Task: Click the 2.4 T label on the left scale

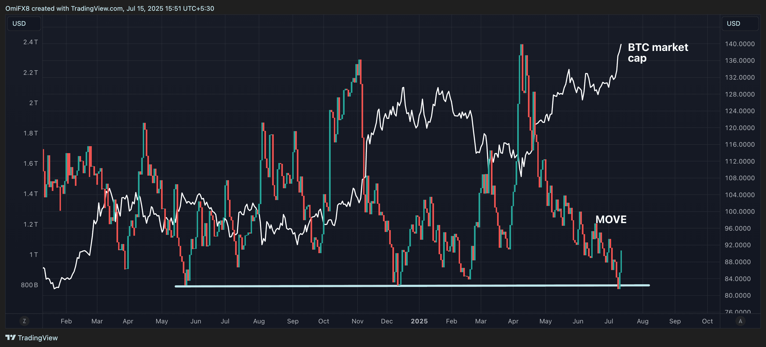Action: click(31, 42)
